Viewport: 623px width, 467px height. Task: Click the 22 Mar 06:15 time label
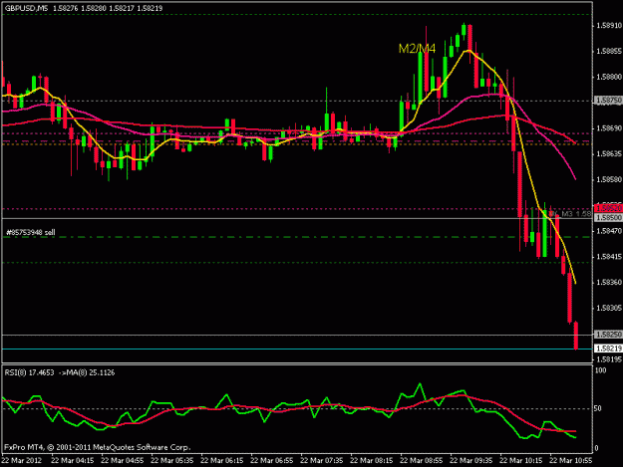tap(221, 461)
